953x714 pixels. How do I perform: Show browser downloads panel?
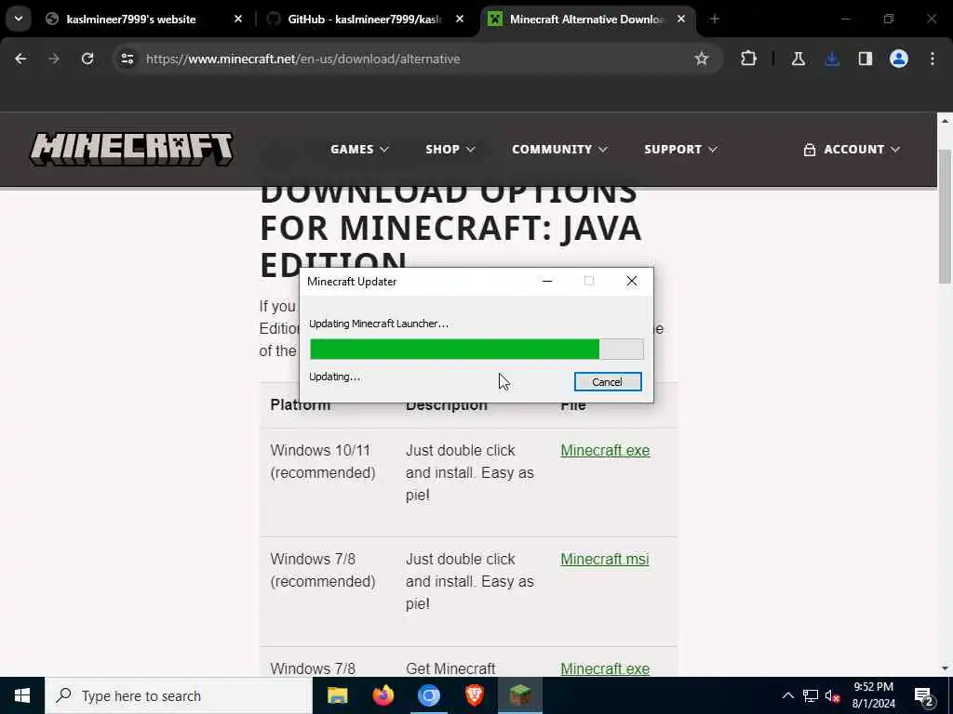[x=832, y=59]
